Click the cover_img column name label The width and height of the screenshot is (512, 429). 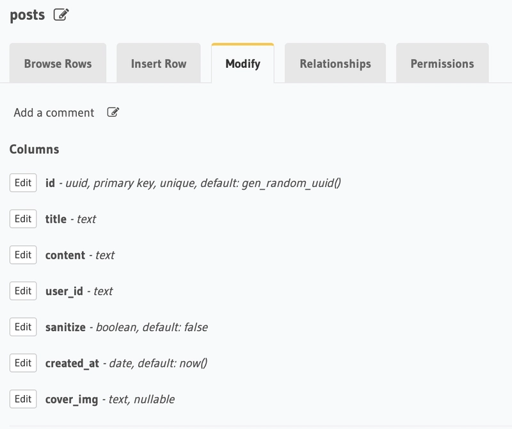[x=72, y=400]
